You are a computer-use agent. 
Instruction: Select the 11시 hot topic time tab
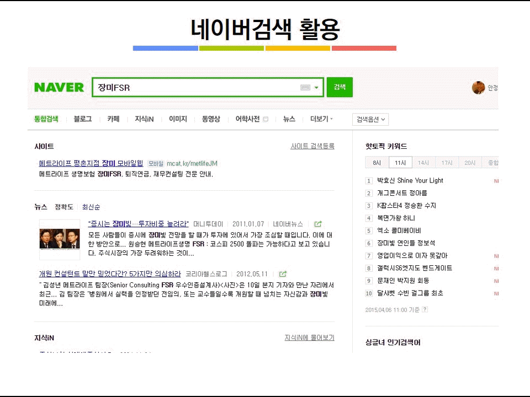[400, 163]
